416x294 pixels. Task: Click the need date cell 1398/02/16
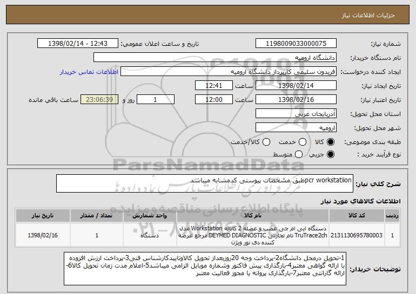43,235
